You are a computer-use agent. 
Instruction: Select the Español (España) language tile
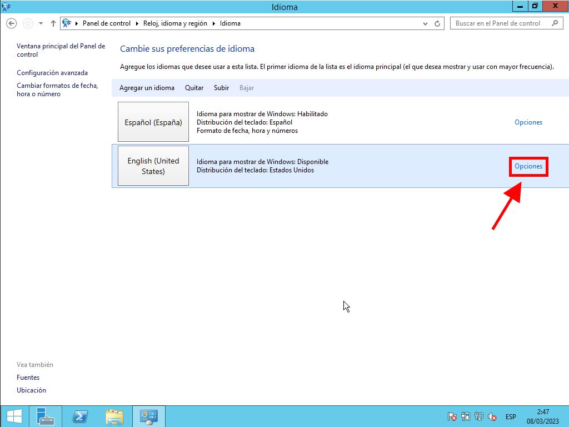[153, 122]
